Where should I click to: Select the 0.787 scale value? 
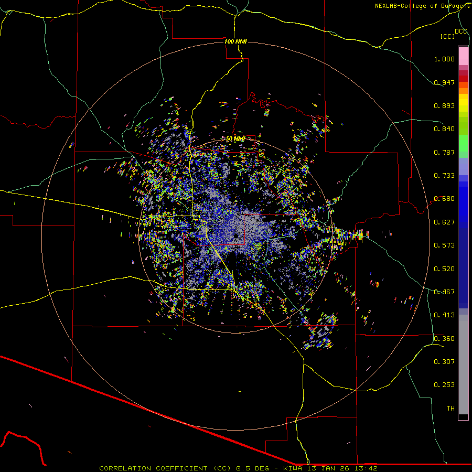pyautogui.click(x=444, y=152)
